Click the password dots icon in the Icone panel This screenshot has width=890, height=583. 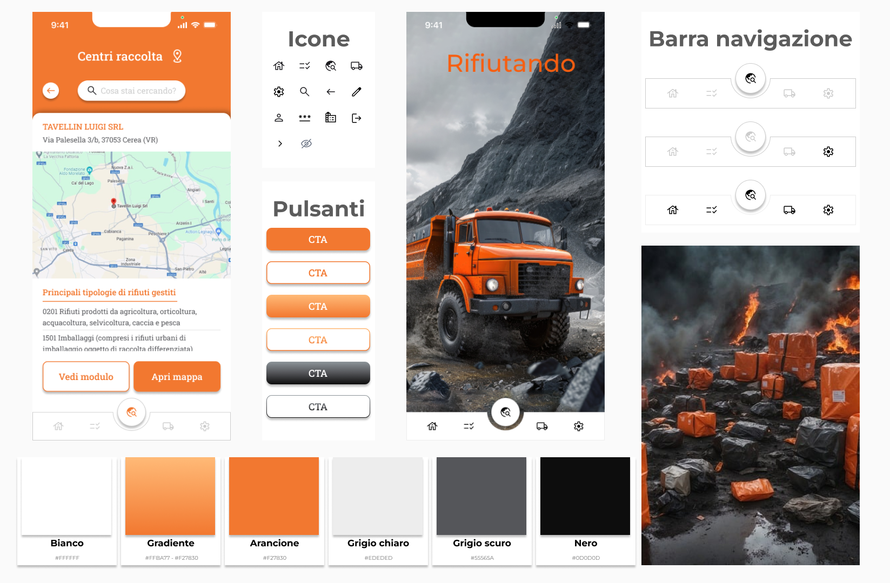click(x=305, y=118)
